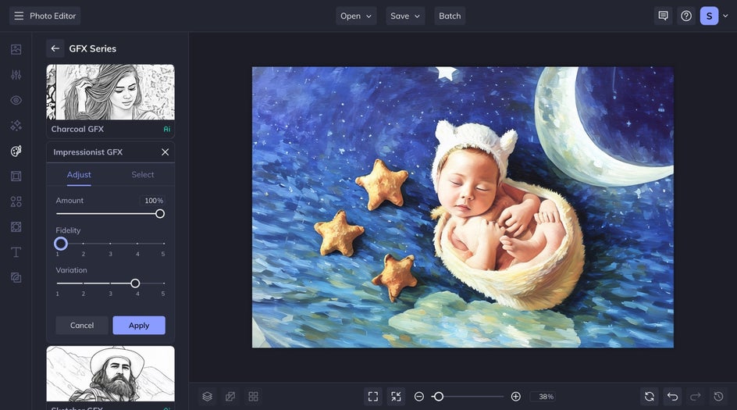737x410 pixels.
Task: Select the Artsy palette icon
Action: click(x=16, y=151)
